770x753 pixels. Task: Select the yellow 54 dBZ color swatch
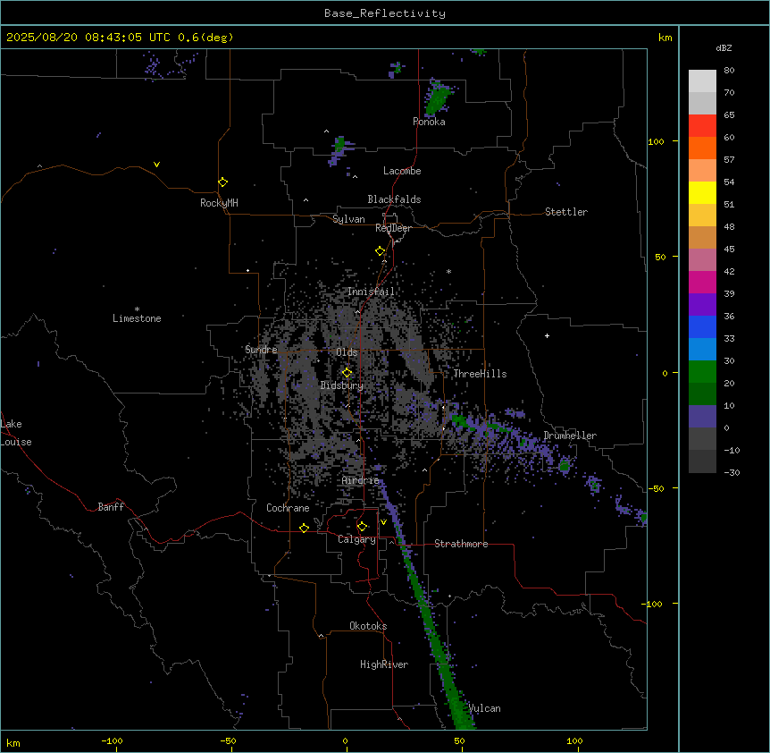[x=702, y=192]
